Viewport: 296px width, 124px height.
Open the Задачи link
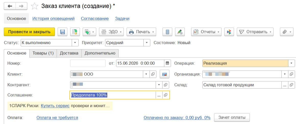tap(122, 19)
